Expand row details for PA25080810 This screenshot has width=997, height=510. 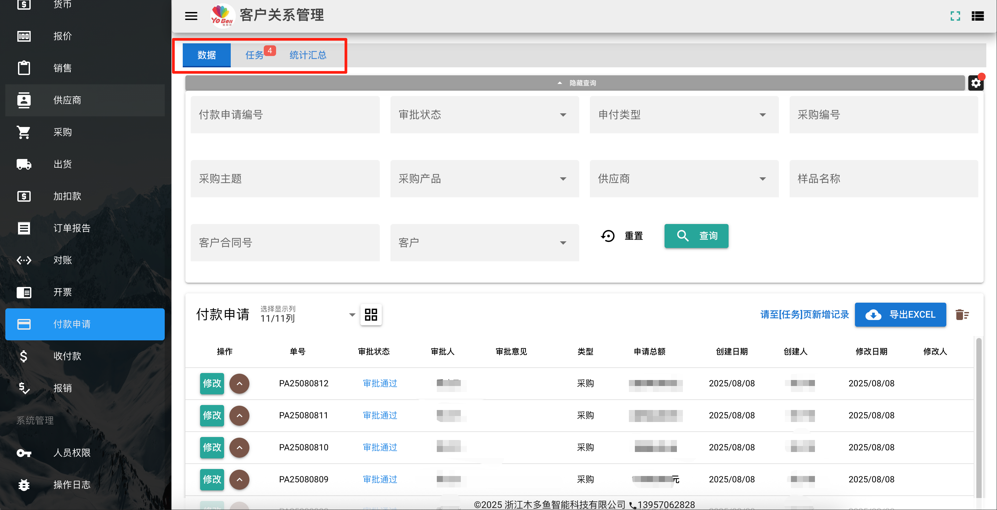tap(239, 447)
